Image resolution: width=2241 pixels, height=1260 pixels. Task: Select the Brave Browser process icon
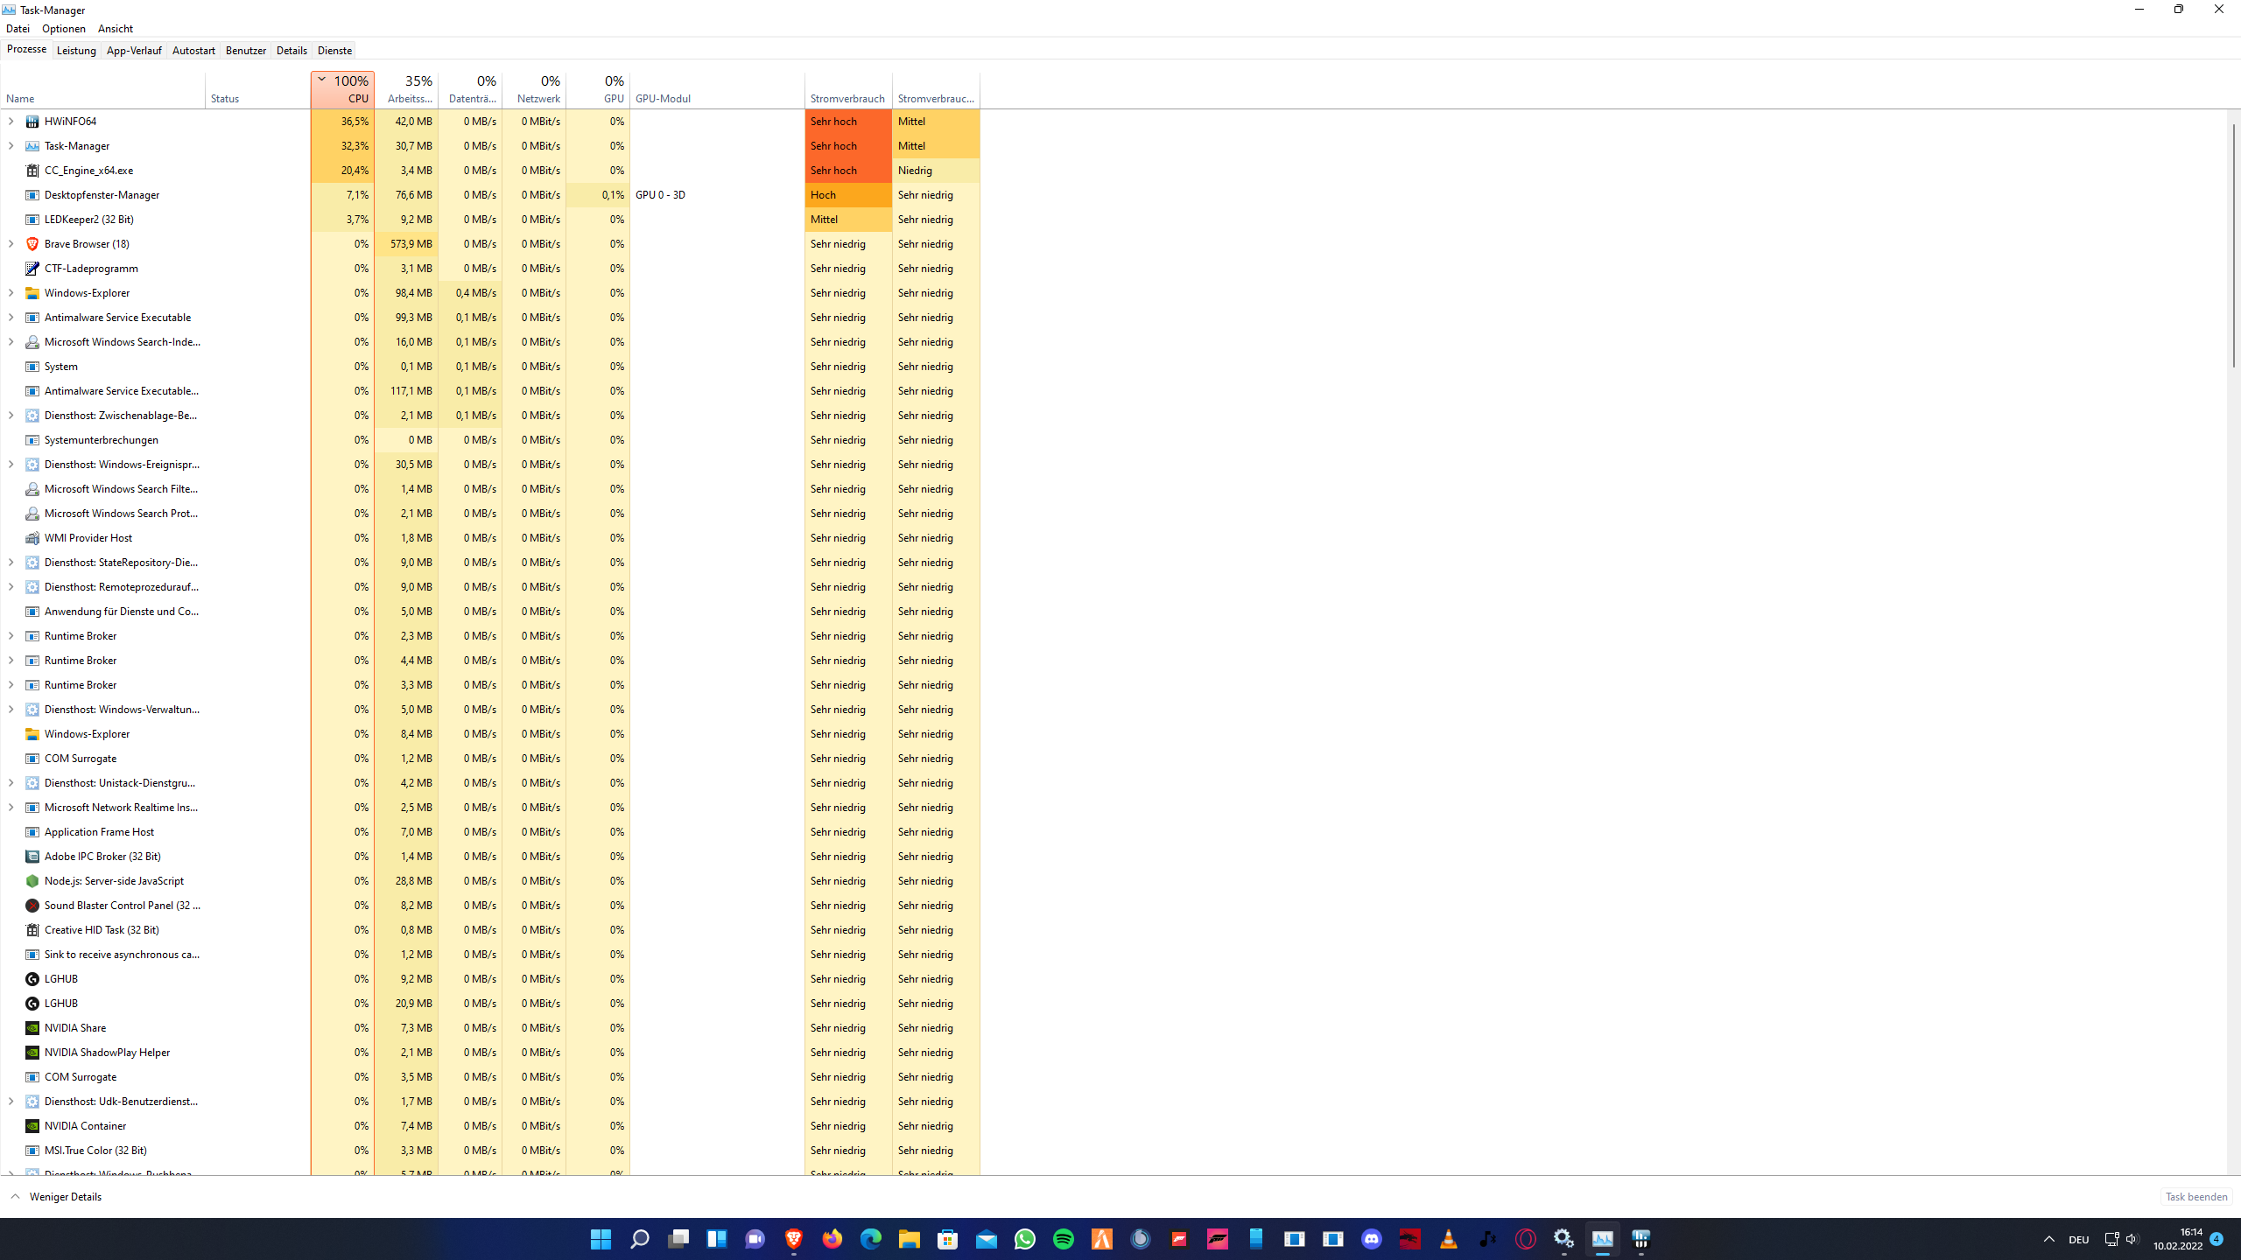pyautogui.click(x=32, y=244)
